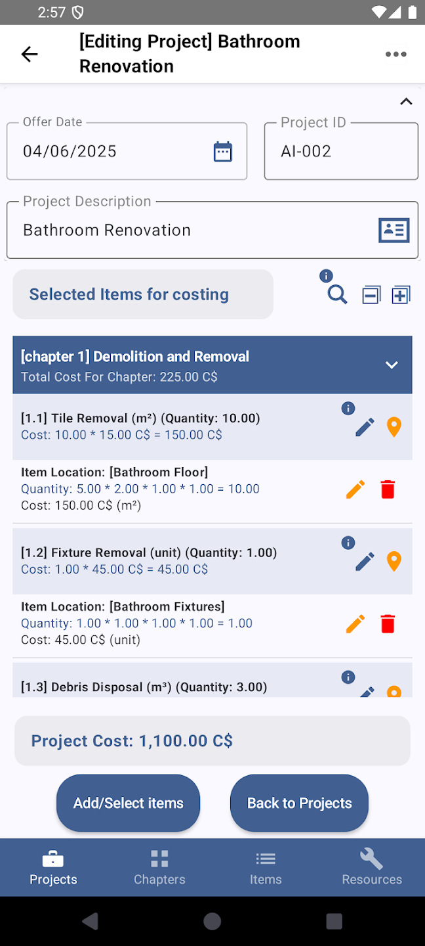
Task: Click the info icon above the search icon
Action: 326,276
